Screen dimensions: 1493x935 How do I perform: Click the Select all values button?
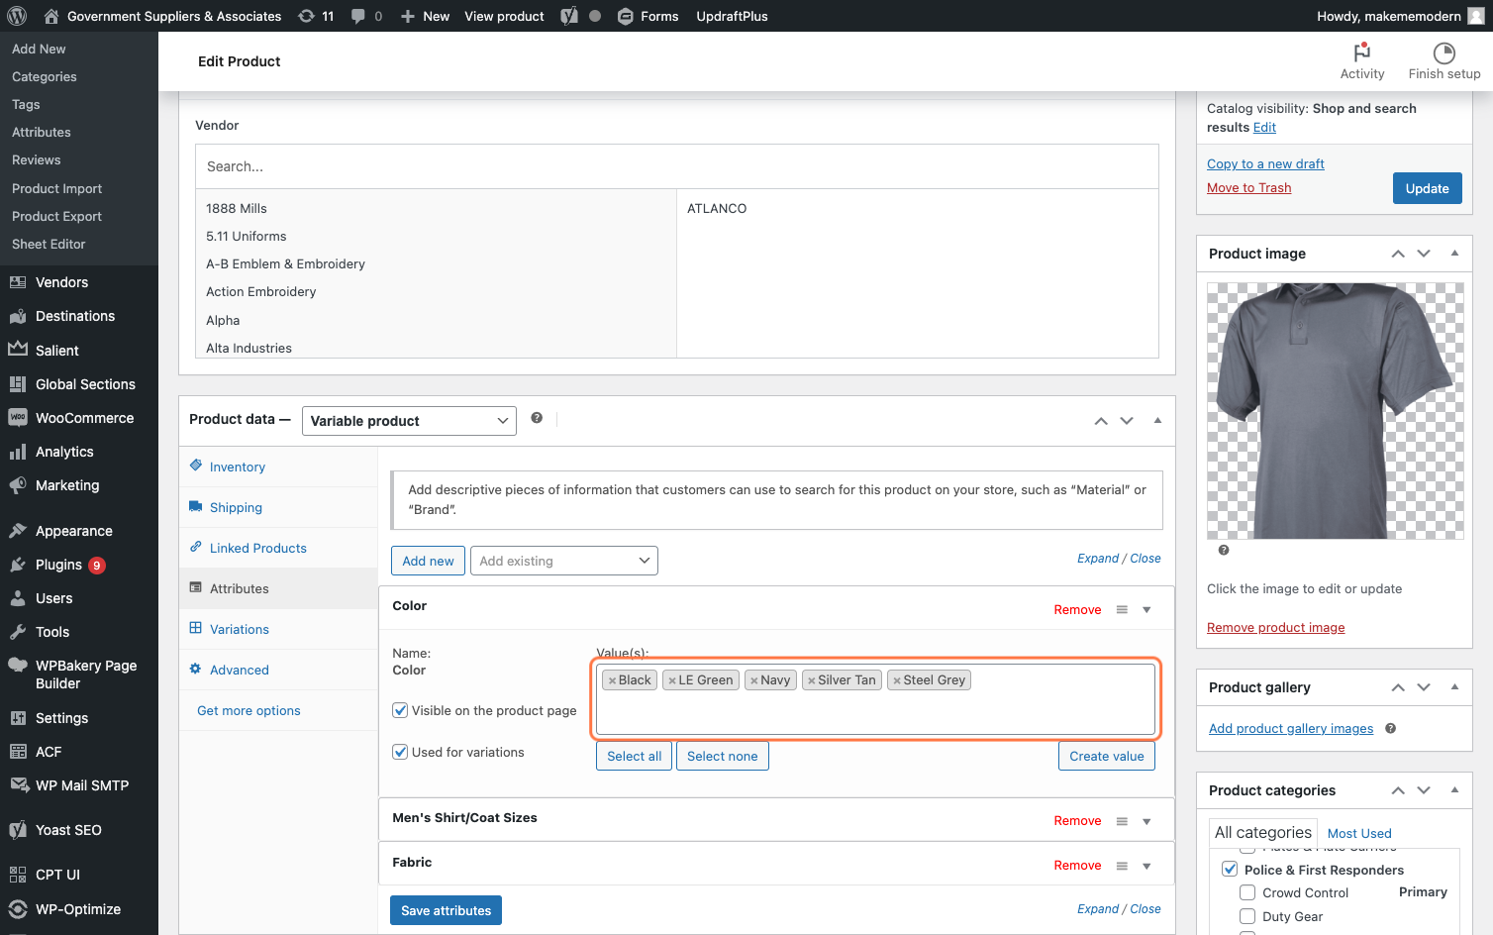[634, 756]
